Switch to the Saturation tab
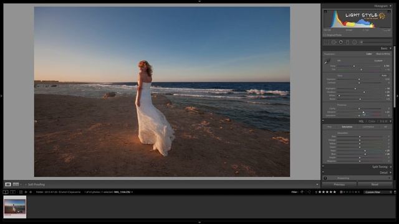 pyautogui.click(x=347, y=127)
